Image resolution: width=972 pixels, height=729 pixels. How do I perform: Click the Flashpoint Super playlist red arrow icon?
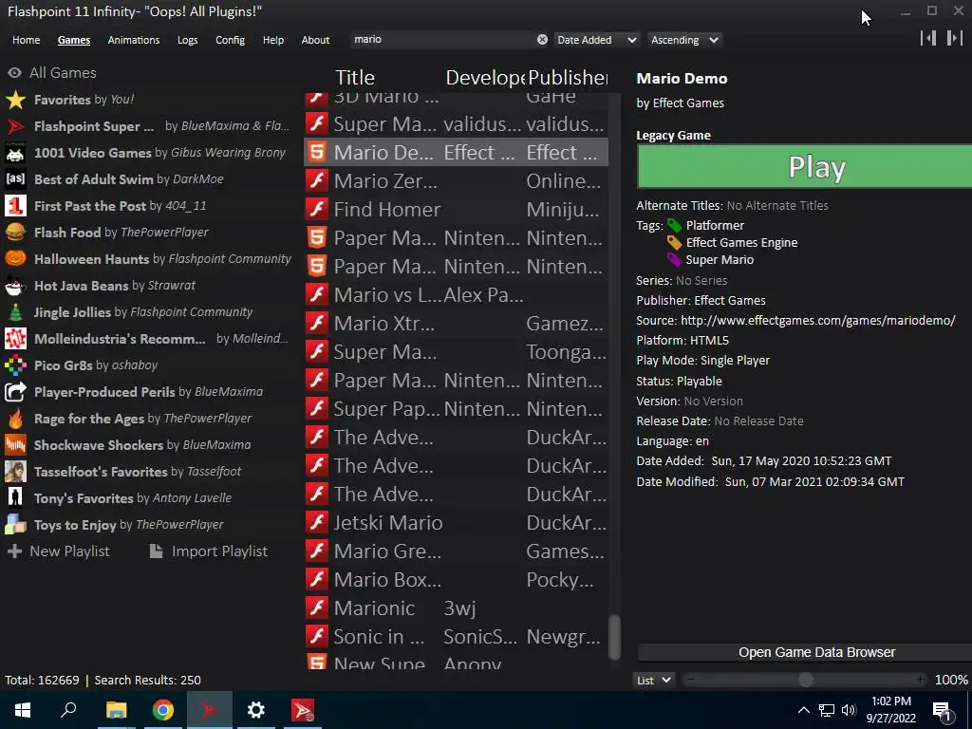pyautogui.click(x=15, y=126)
